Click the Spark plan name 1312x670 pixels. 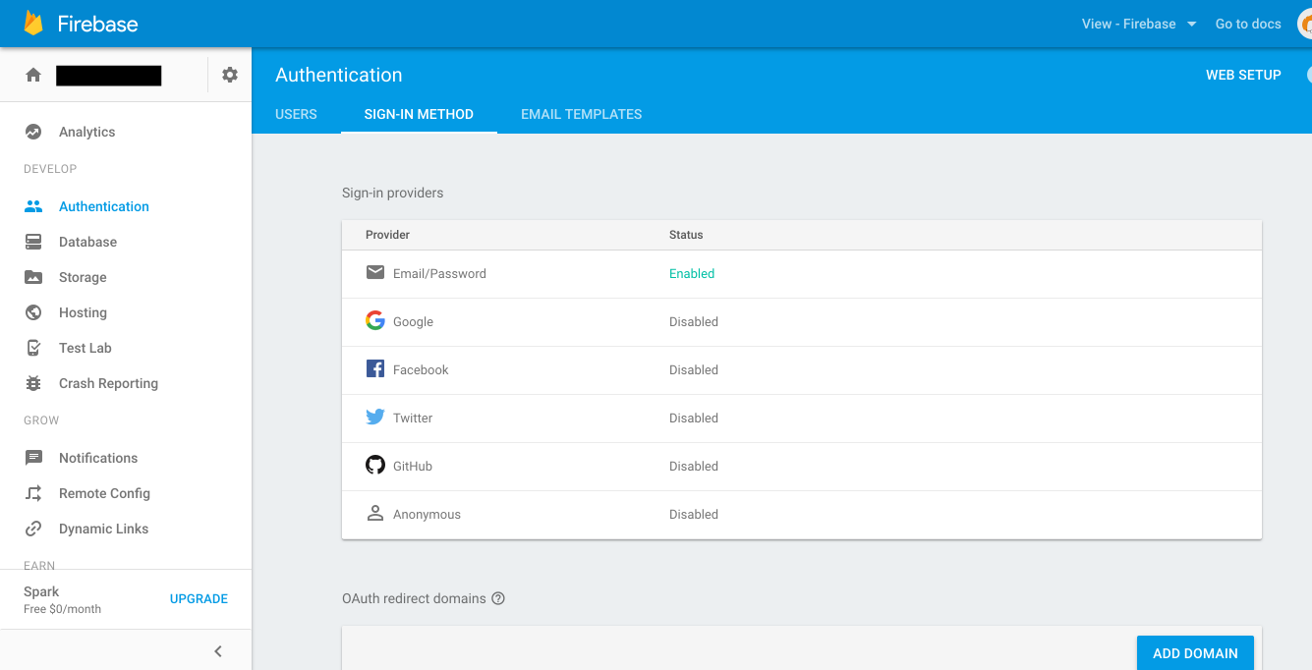(x=41, y=591)
